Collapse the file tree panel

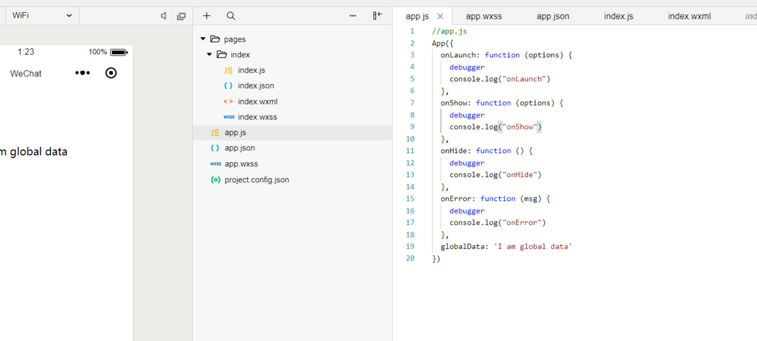coord(377,16)
